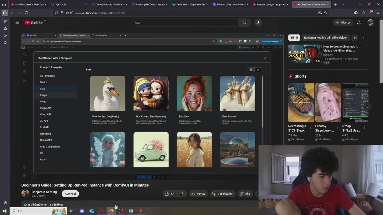Open the Recreating a $179 Steak short
383x215 pixels.
[x=301, y=102]
